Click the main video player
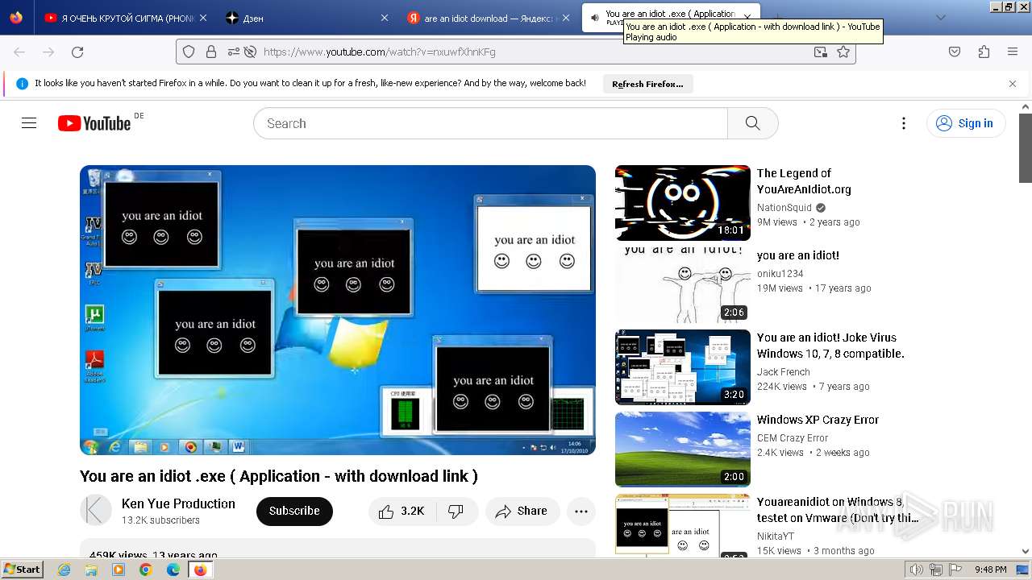This screenshot has height=580, width=1032. (338, 310)
